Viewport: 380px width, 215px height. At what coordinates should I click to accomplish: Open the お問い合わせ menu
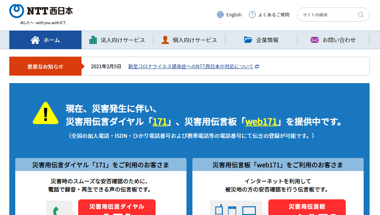coord(333,40)
